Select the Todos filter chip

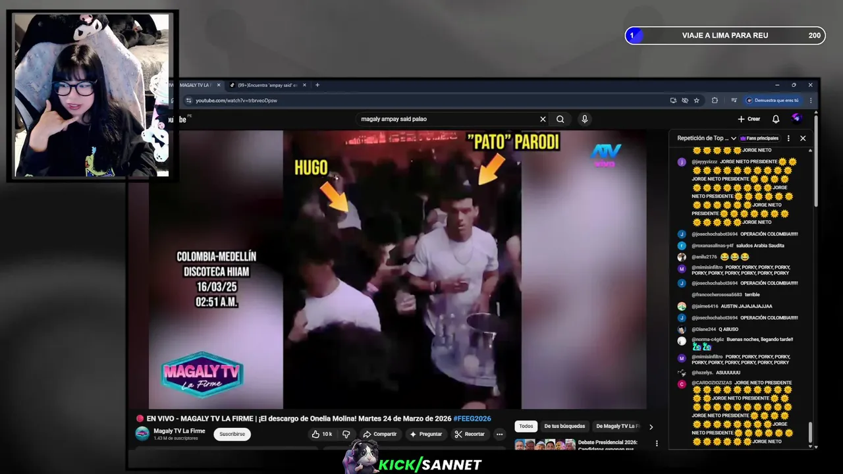526,427
